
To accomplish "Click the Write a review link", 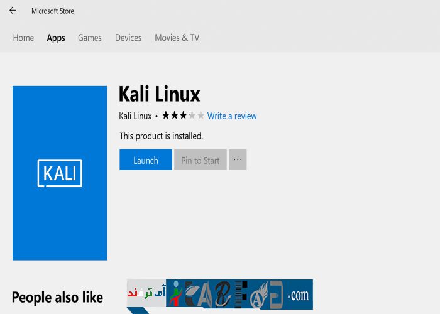I will click(x=232, y=116).
